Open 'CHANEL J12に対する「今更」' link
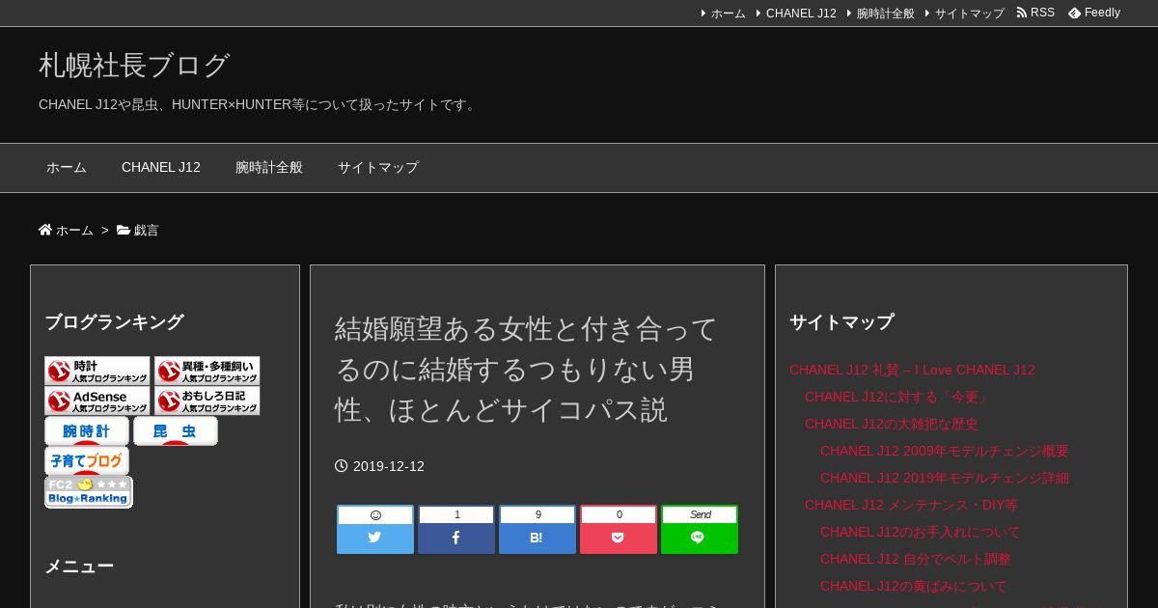1158x608 pixels. pyautogui.click(x=896, y=397)
